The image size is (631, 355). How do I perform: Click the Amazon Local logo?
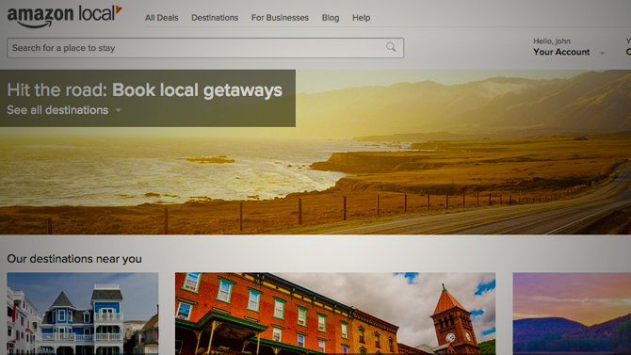pos(65,16)
